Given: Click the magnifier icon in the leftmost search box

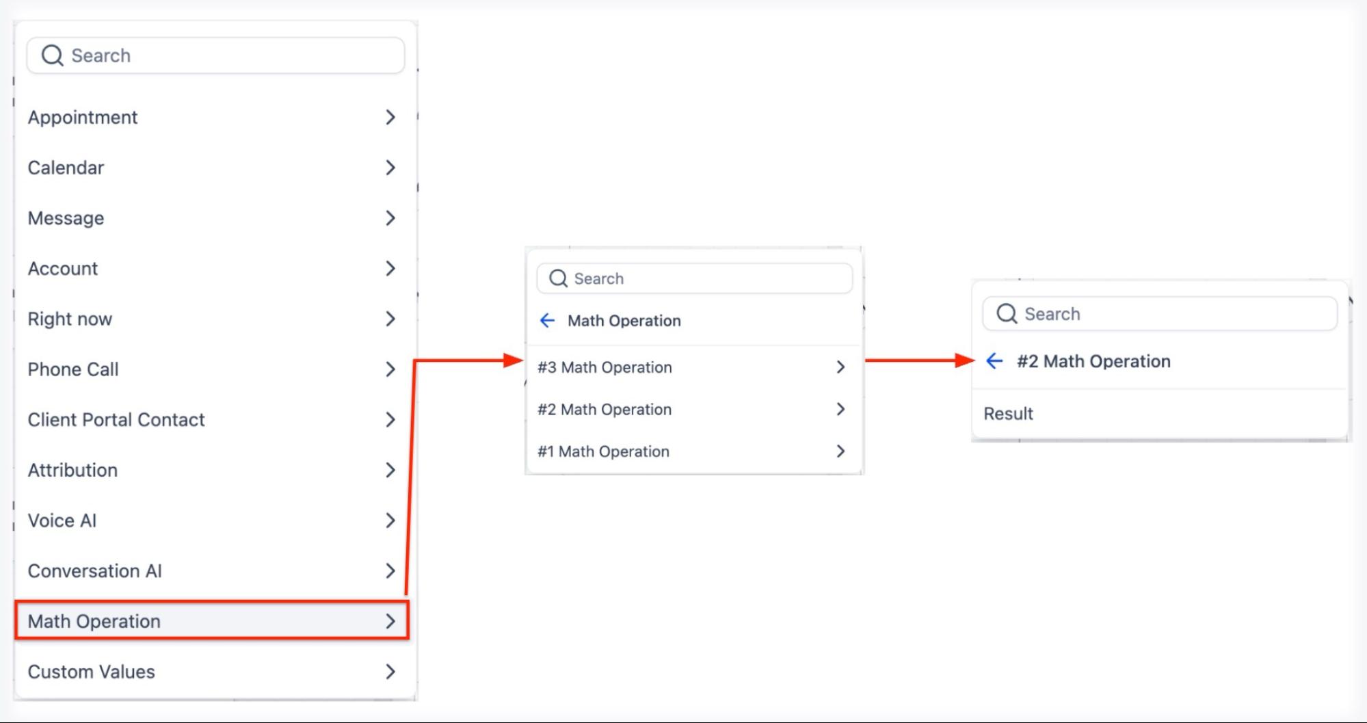Looking at the screenshot, I should pos(52,55).
